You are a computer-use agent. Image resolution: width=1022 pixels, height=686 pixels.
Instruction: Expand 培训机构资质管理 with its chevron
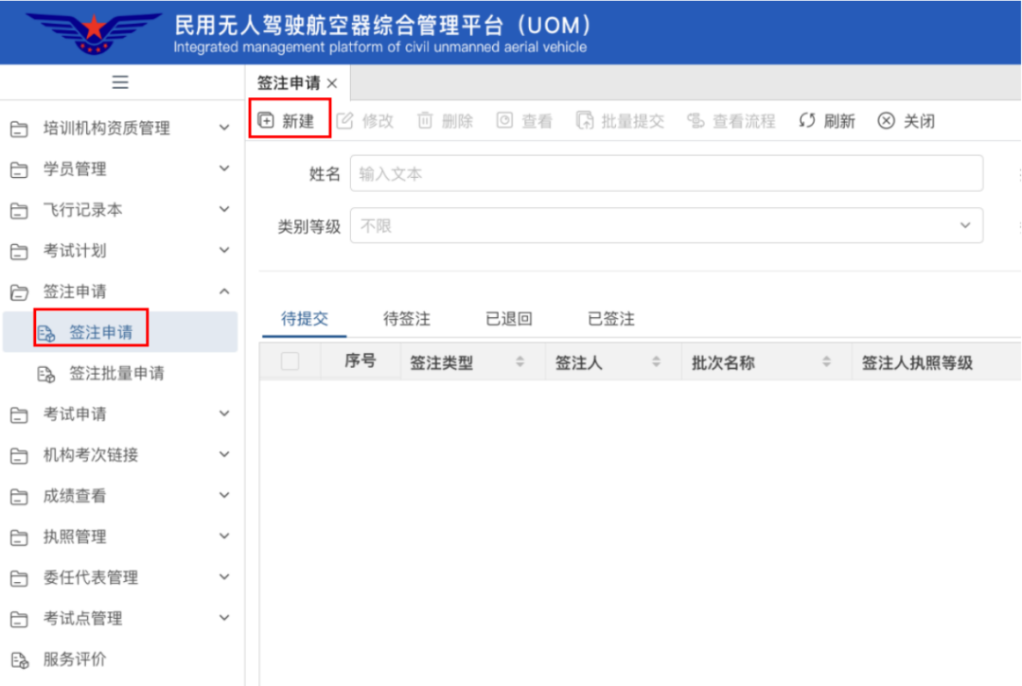tap(224, 128)
